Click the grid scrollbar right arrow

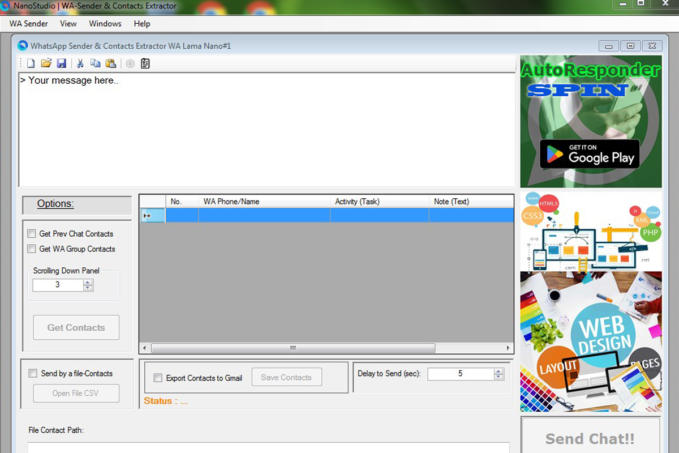click(508, 348)
